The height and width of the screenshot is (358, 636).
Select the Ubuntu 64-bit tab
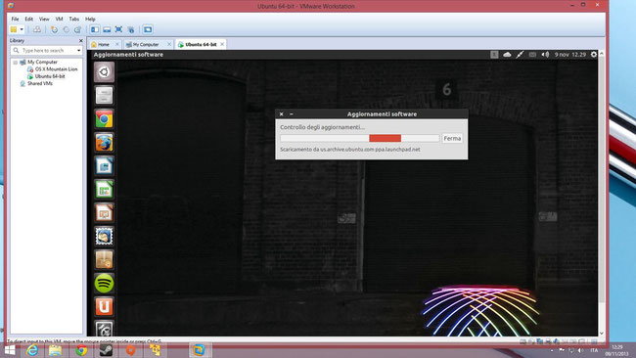[201, 44]
